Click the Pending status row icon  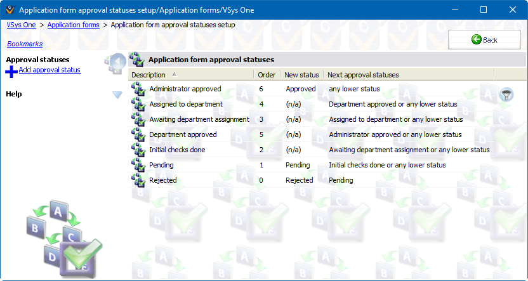(138, 166)
